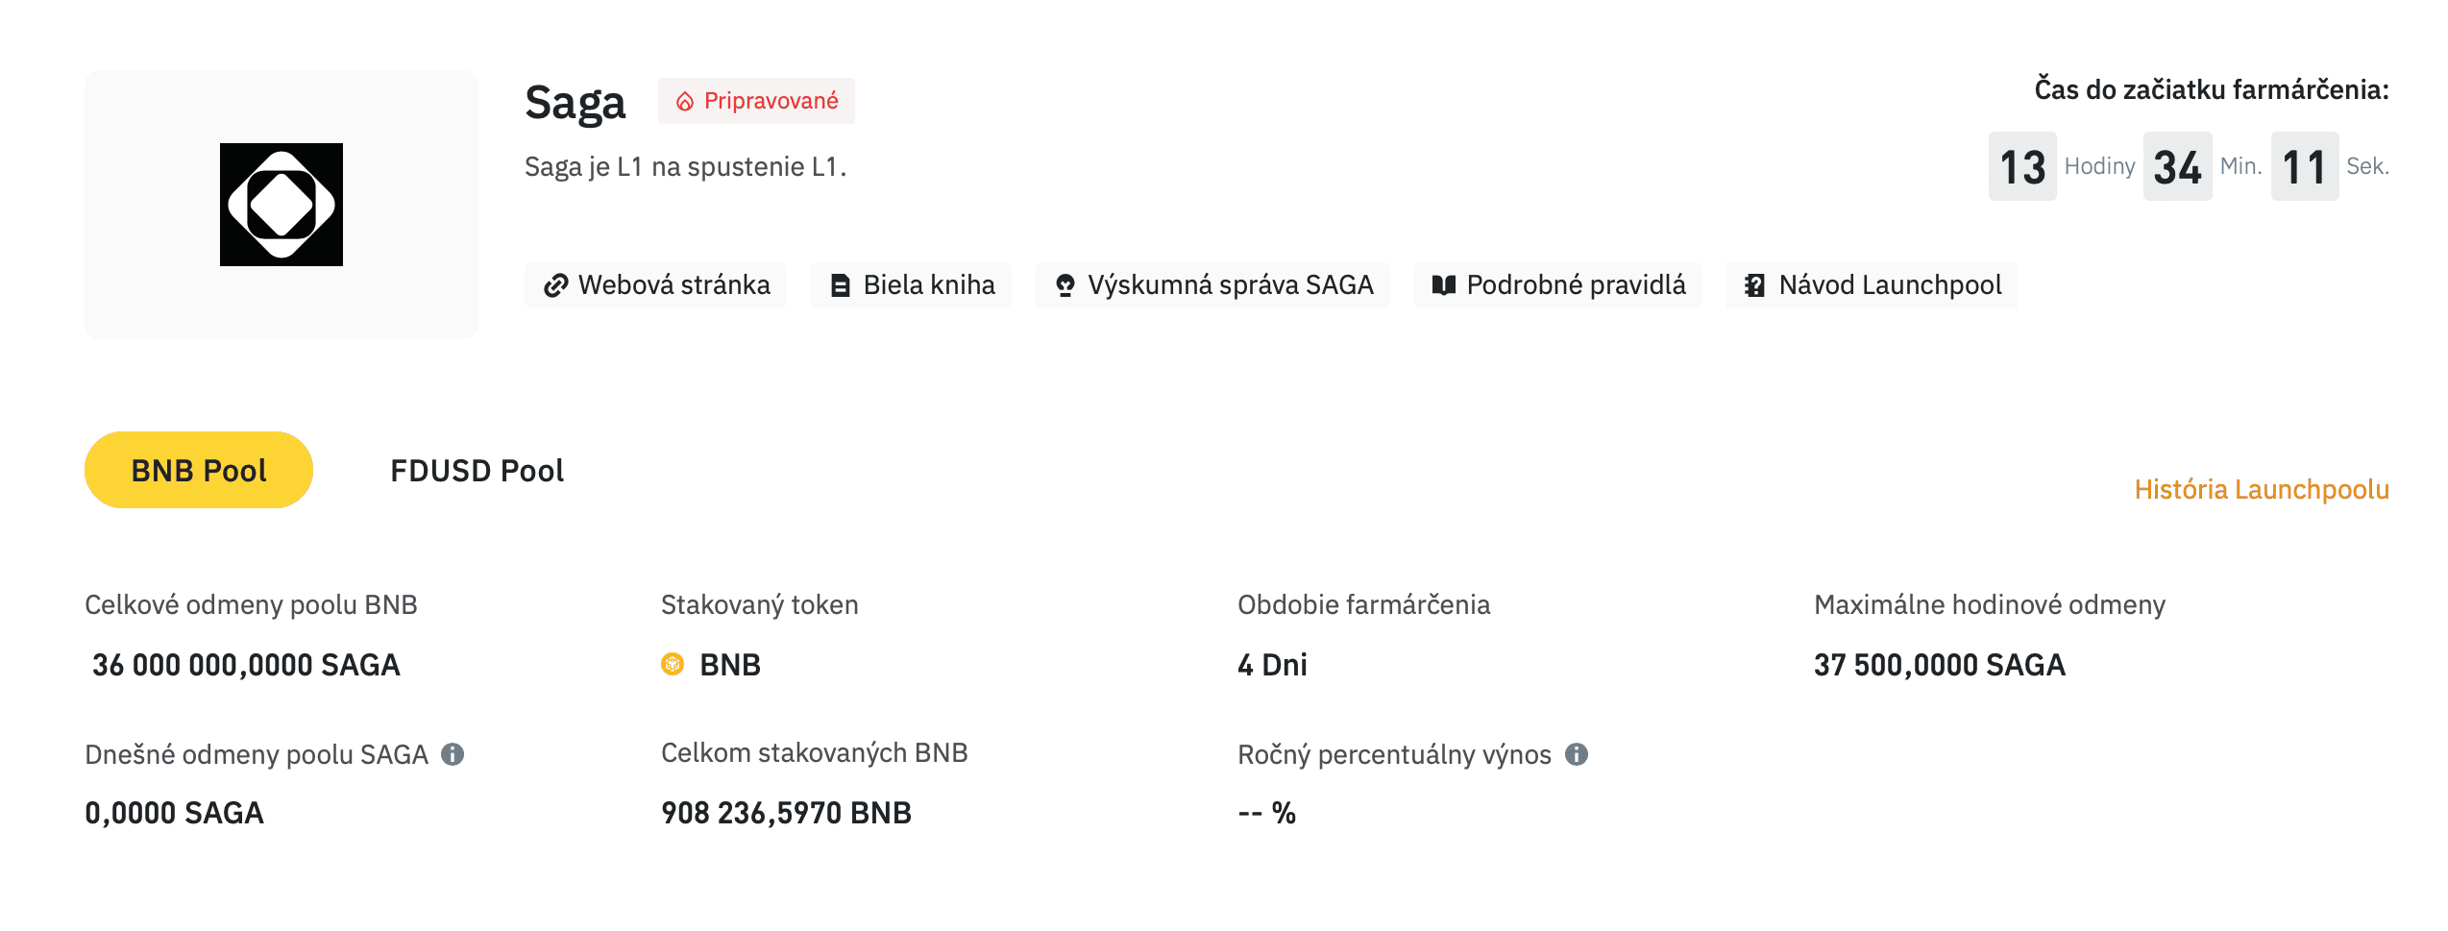Viewport: 2448px width, 931px height.
Task: Select the BNB Pool tab
Action: pos(199,470)
